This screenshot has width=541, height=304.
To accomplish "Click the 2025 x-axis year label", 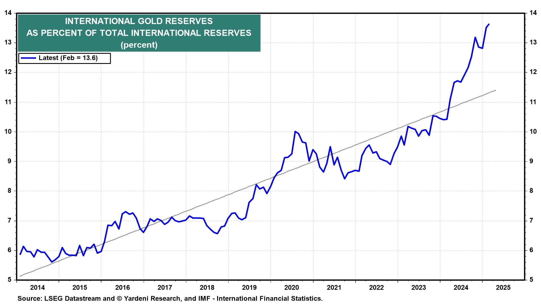I will click(x=503, y=287).
